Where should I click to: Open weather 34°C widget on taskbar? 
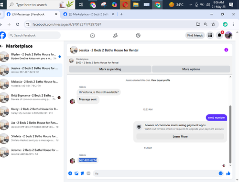(176, 5)
